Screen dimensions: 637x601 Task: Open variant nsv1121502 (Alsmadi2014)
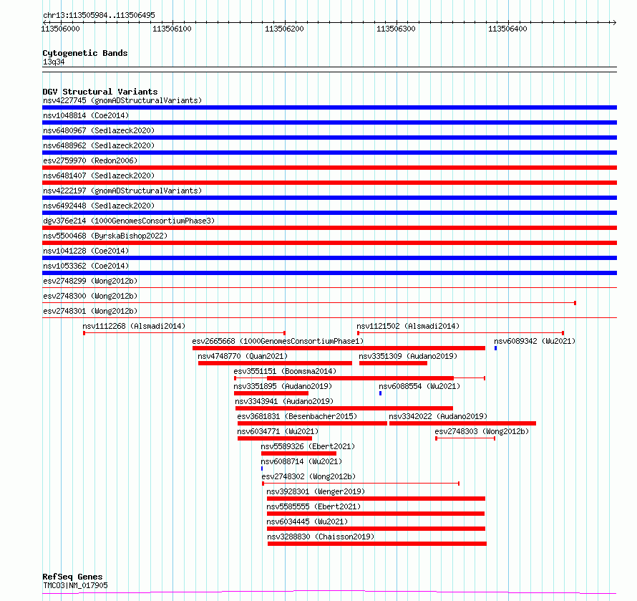click(408, 326)
